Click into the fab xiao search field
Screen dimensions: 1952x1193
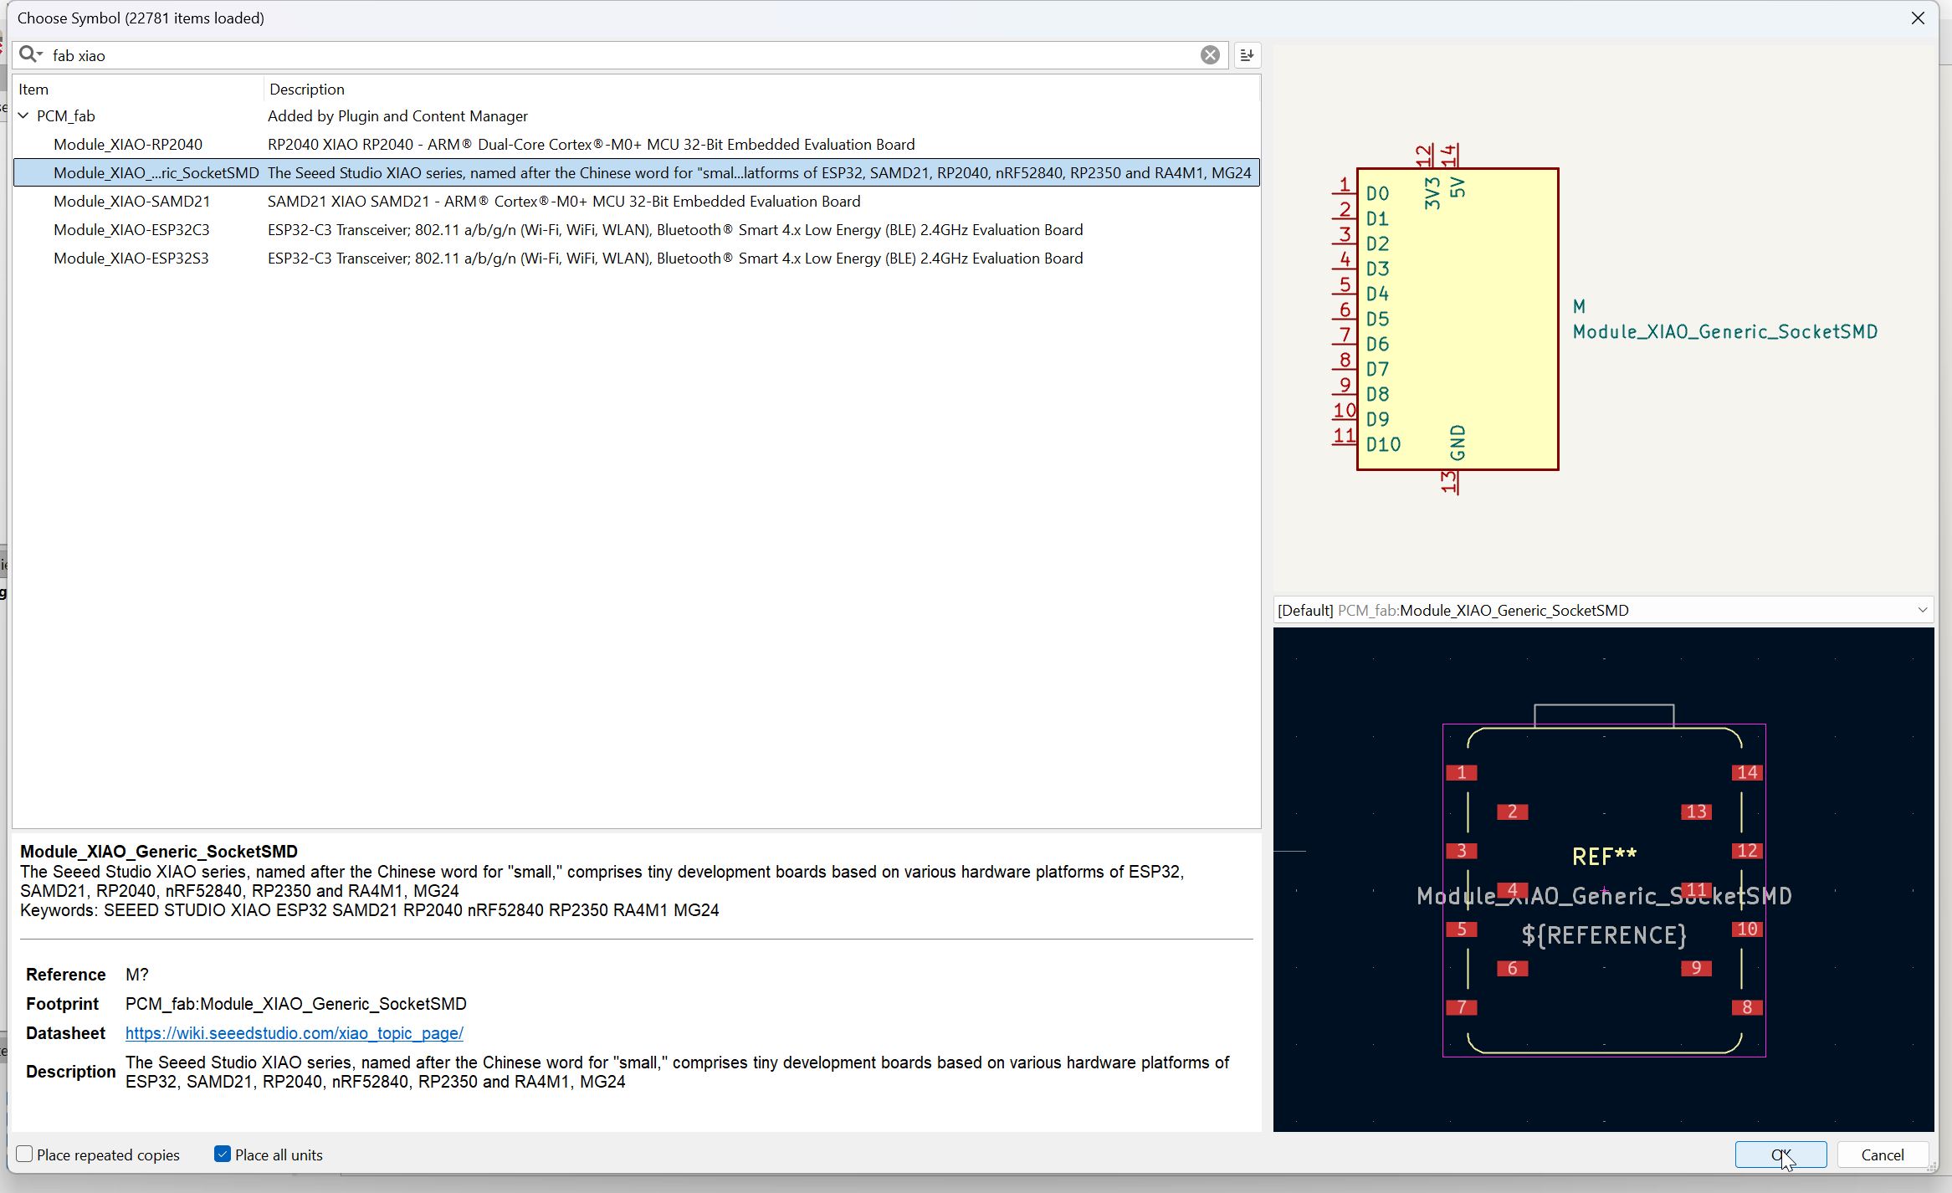click(586, 55)
